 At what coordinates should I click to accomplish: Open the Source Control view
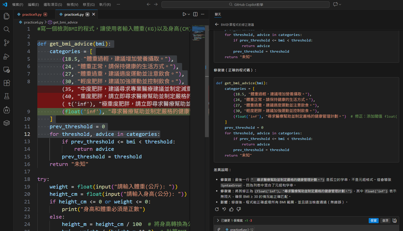(x=7, y=43)
